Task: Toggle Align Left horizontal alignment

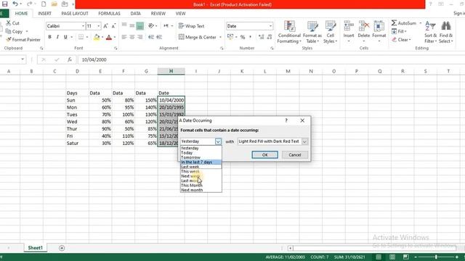Action: coord(124,37)
